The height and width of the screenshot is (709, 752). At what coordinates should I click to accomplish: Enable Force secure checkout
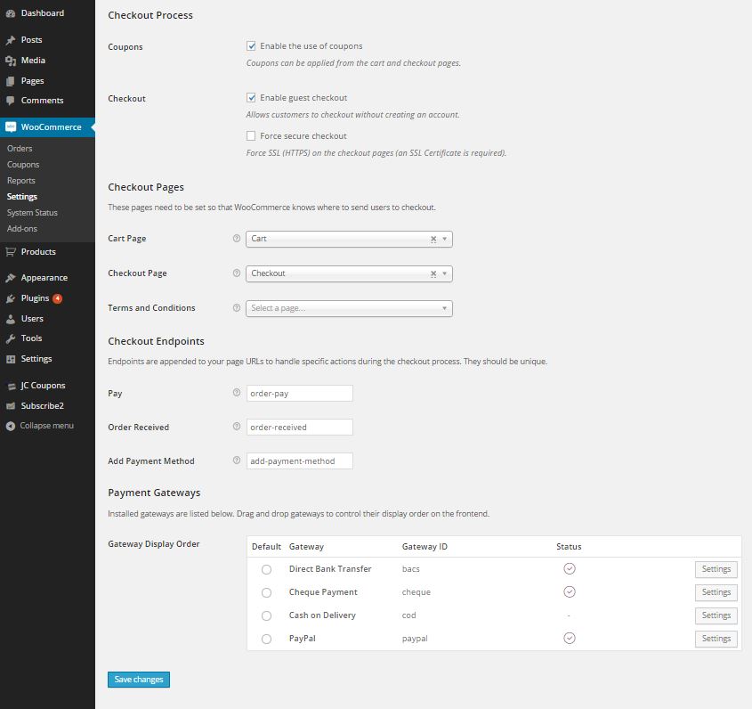click(x=251, y=135)
